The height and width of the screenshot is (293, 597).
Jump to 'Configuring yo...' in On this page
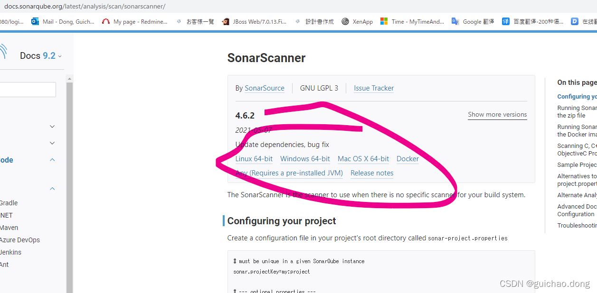coord(577,96)
